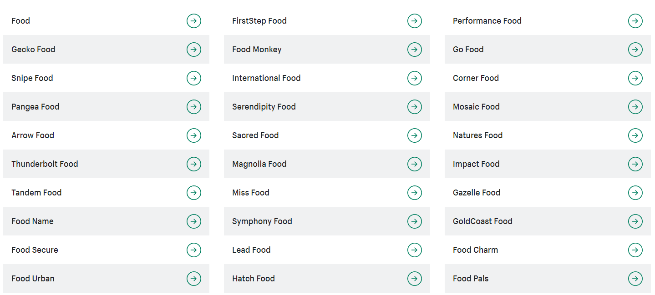The width and height of the screenshot is (655, 295).
Task: Select the Snipe Food name
Action: coord(32,78)
